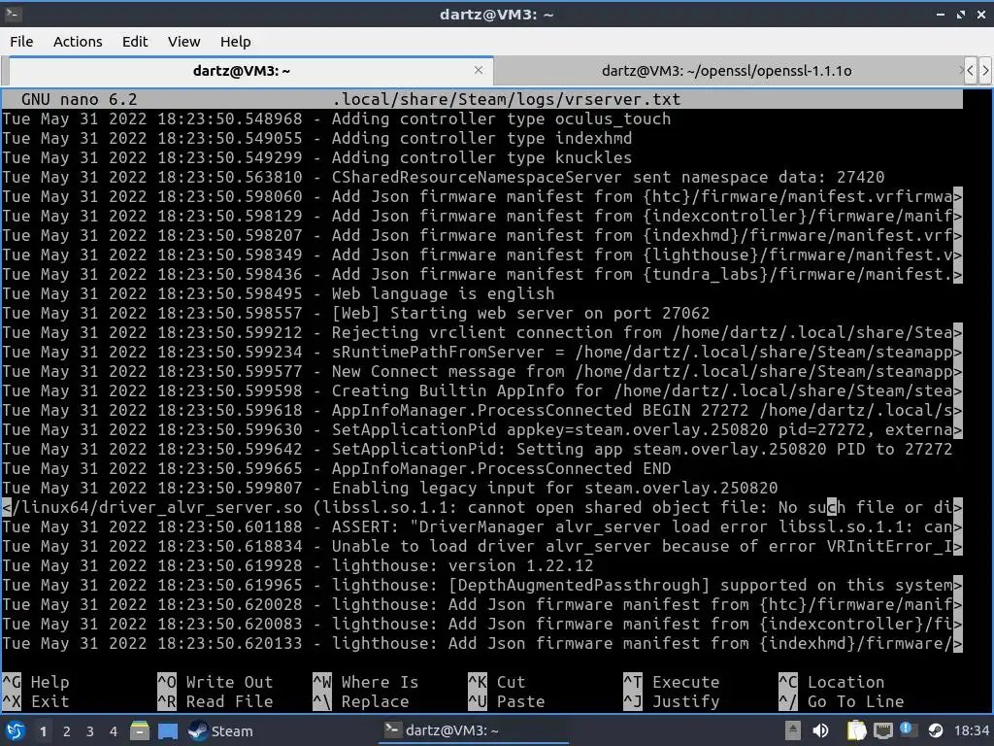
Task: Click the 'Creating Builtin AppInfo' line
Action: pos(481,390)
